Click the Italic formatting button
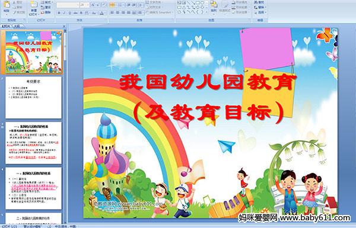The width and height of the screenshot is (356, 228). (64, 13)
